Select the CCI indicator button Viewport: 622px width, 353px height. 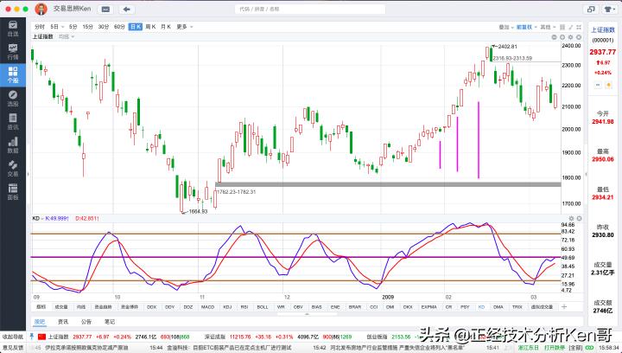[x=374, y=307]
